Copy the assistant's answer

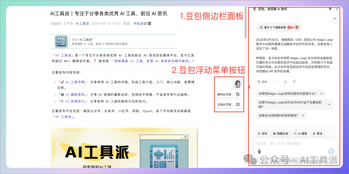(x=262, y=82)
